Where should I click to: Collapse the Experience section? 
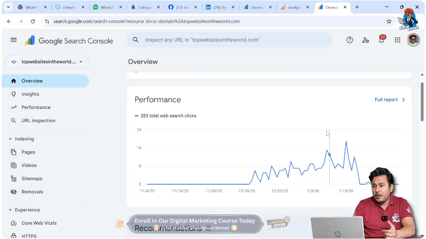[10, 210]
